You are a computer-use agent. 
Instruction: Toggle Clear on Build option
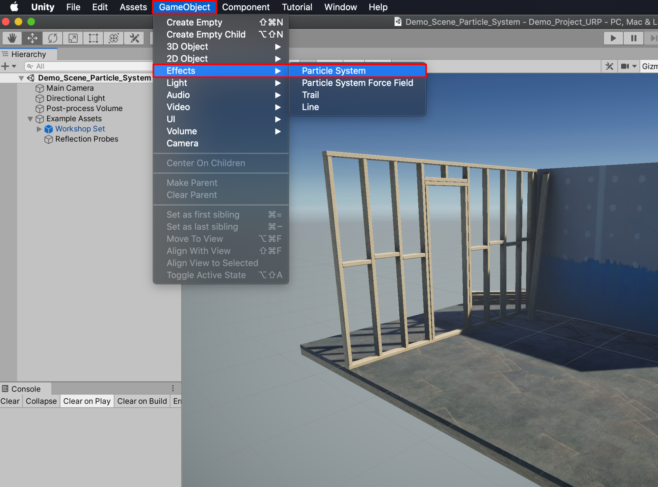click(x=142, y=401)
